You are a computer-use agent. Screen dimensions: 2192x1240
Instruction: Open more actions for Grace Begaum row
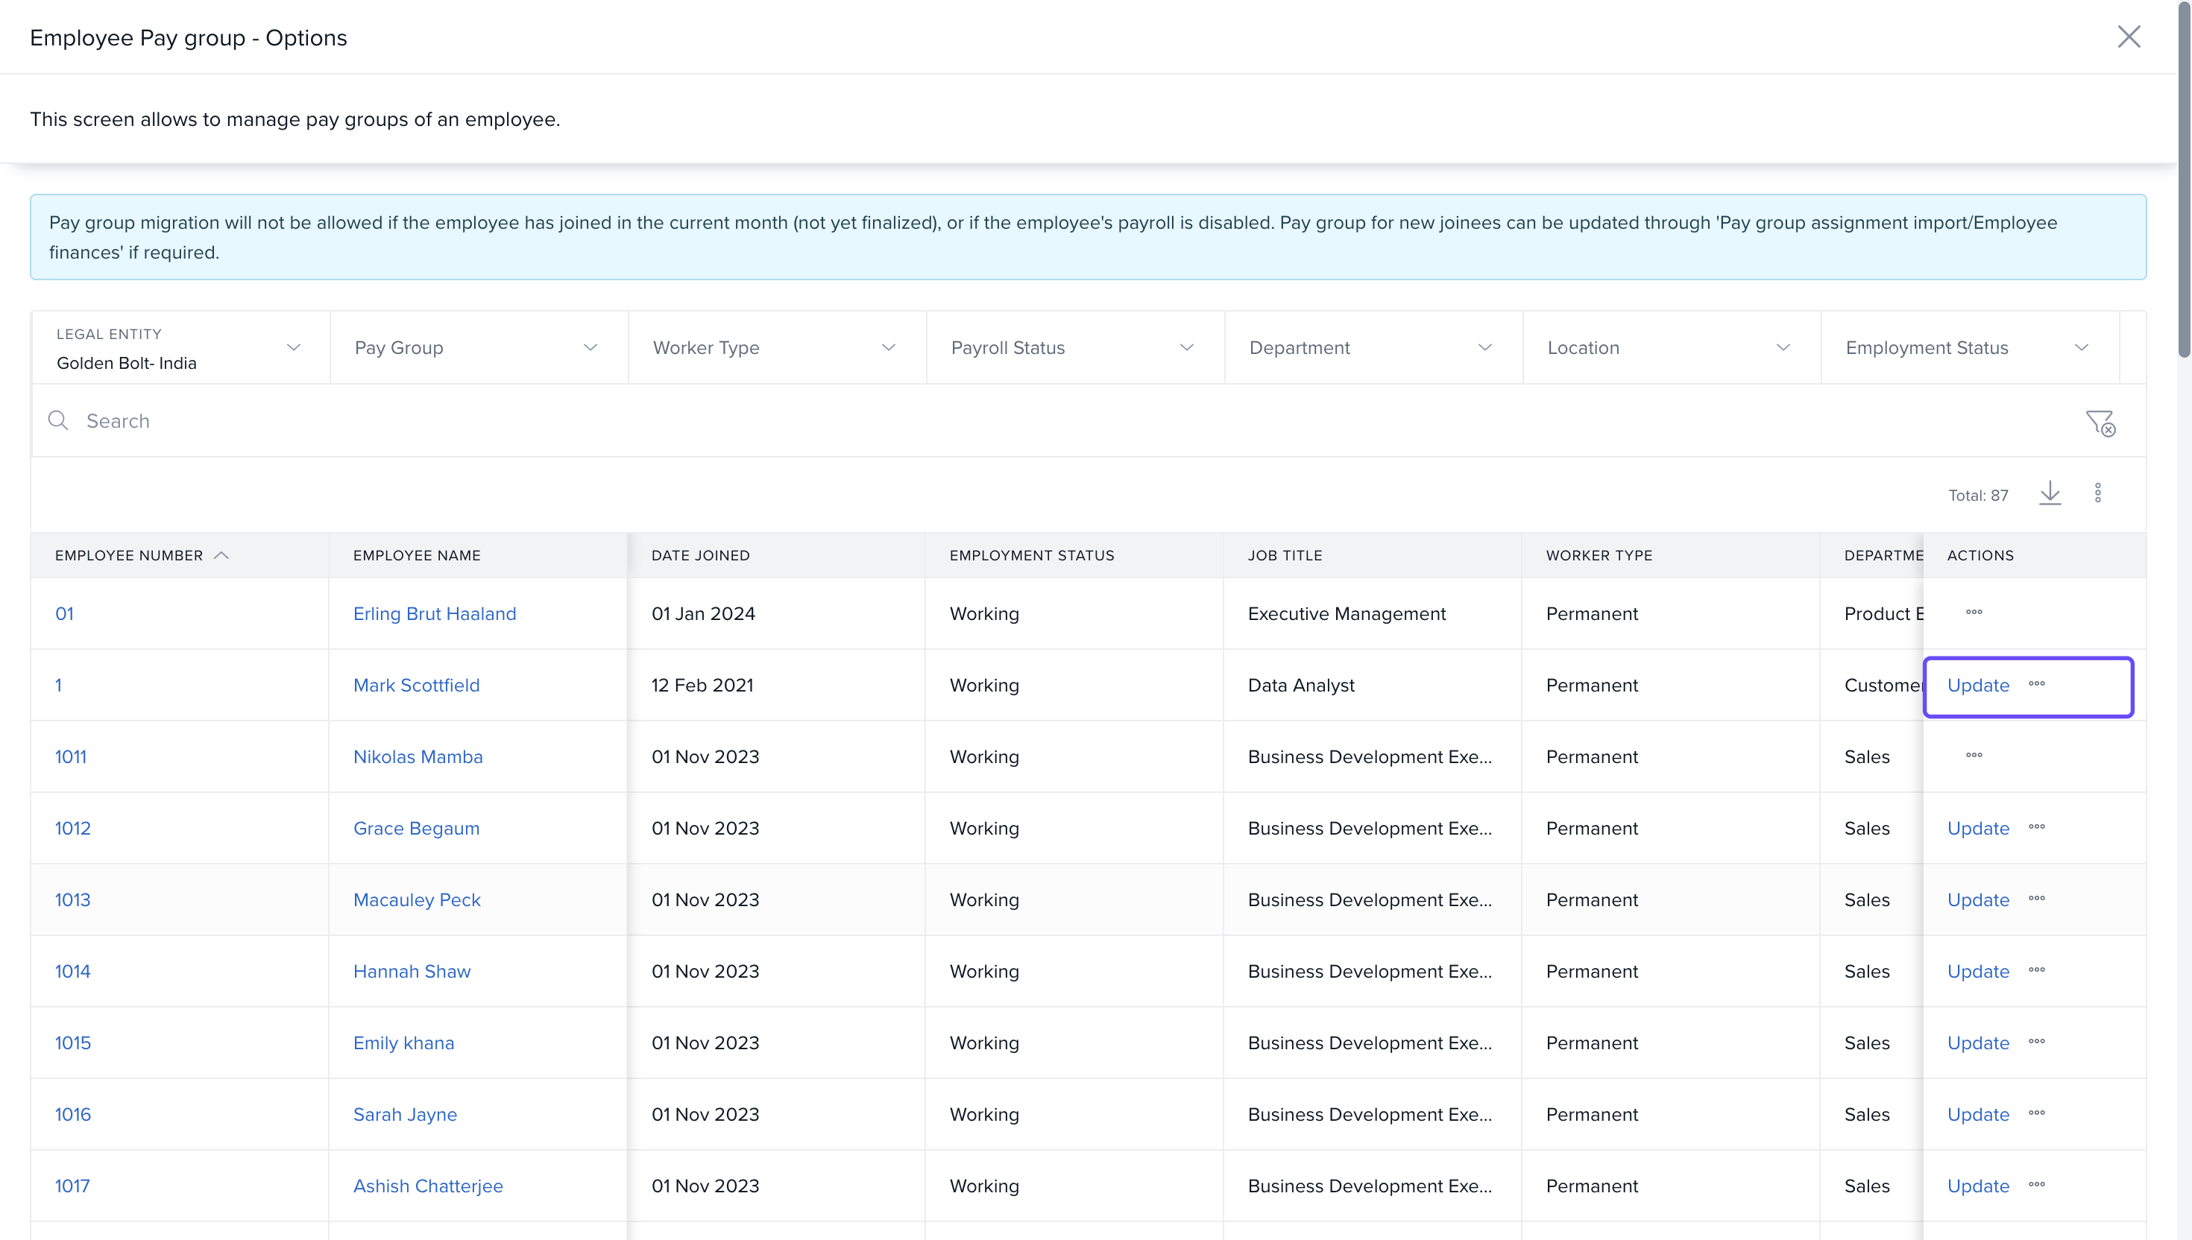point(2036,827)
